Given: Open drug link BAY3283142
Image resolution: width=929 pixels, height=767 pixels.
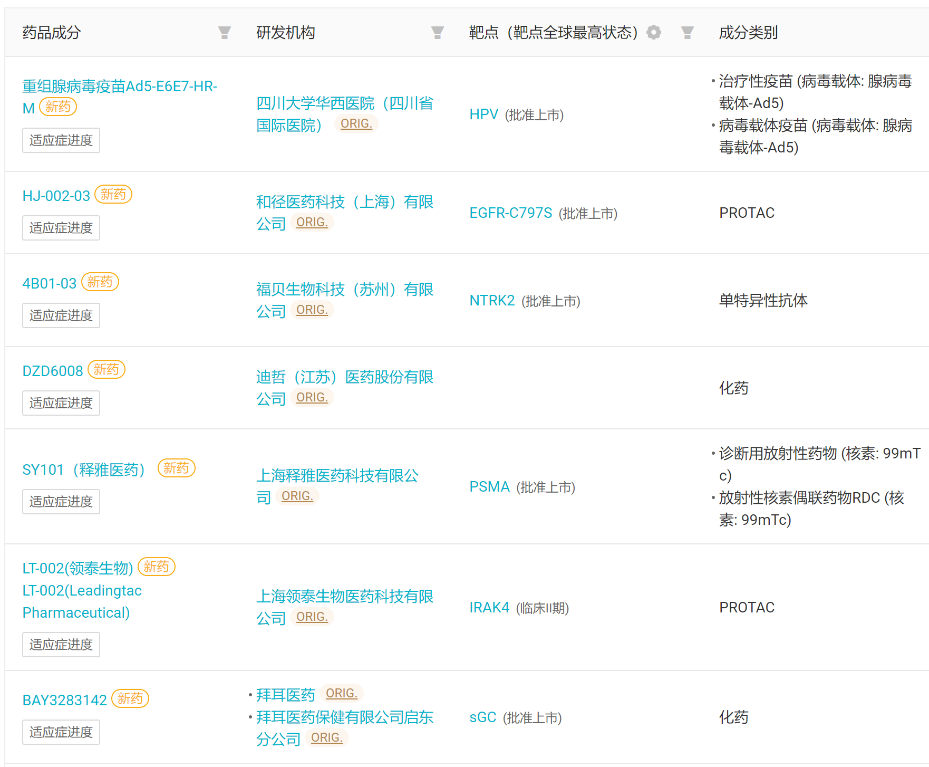Looking at the screenshot, I should [65, 700].
